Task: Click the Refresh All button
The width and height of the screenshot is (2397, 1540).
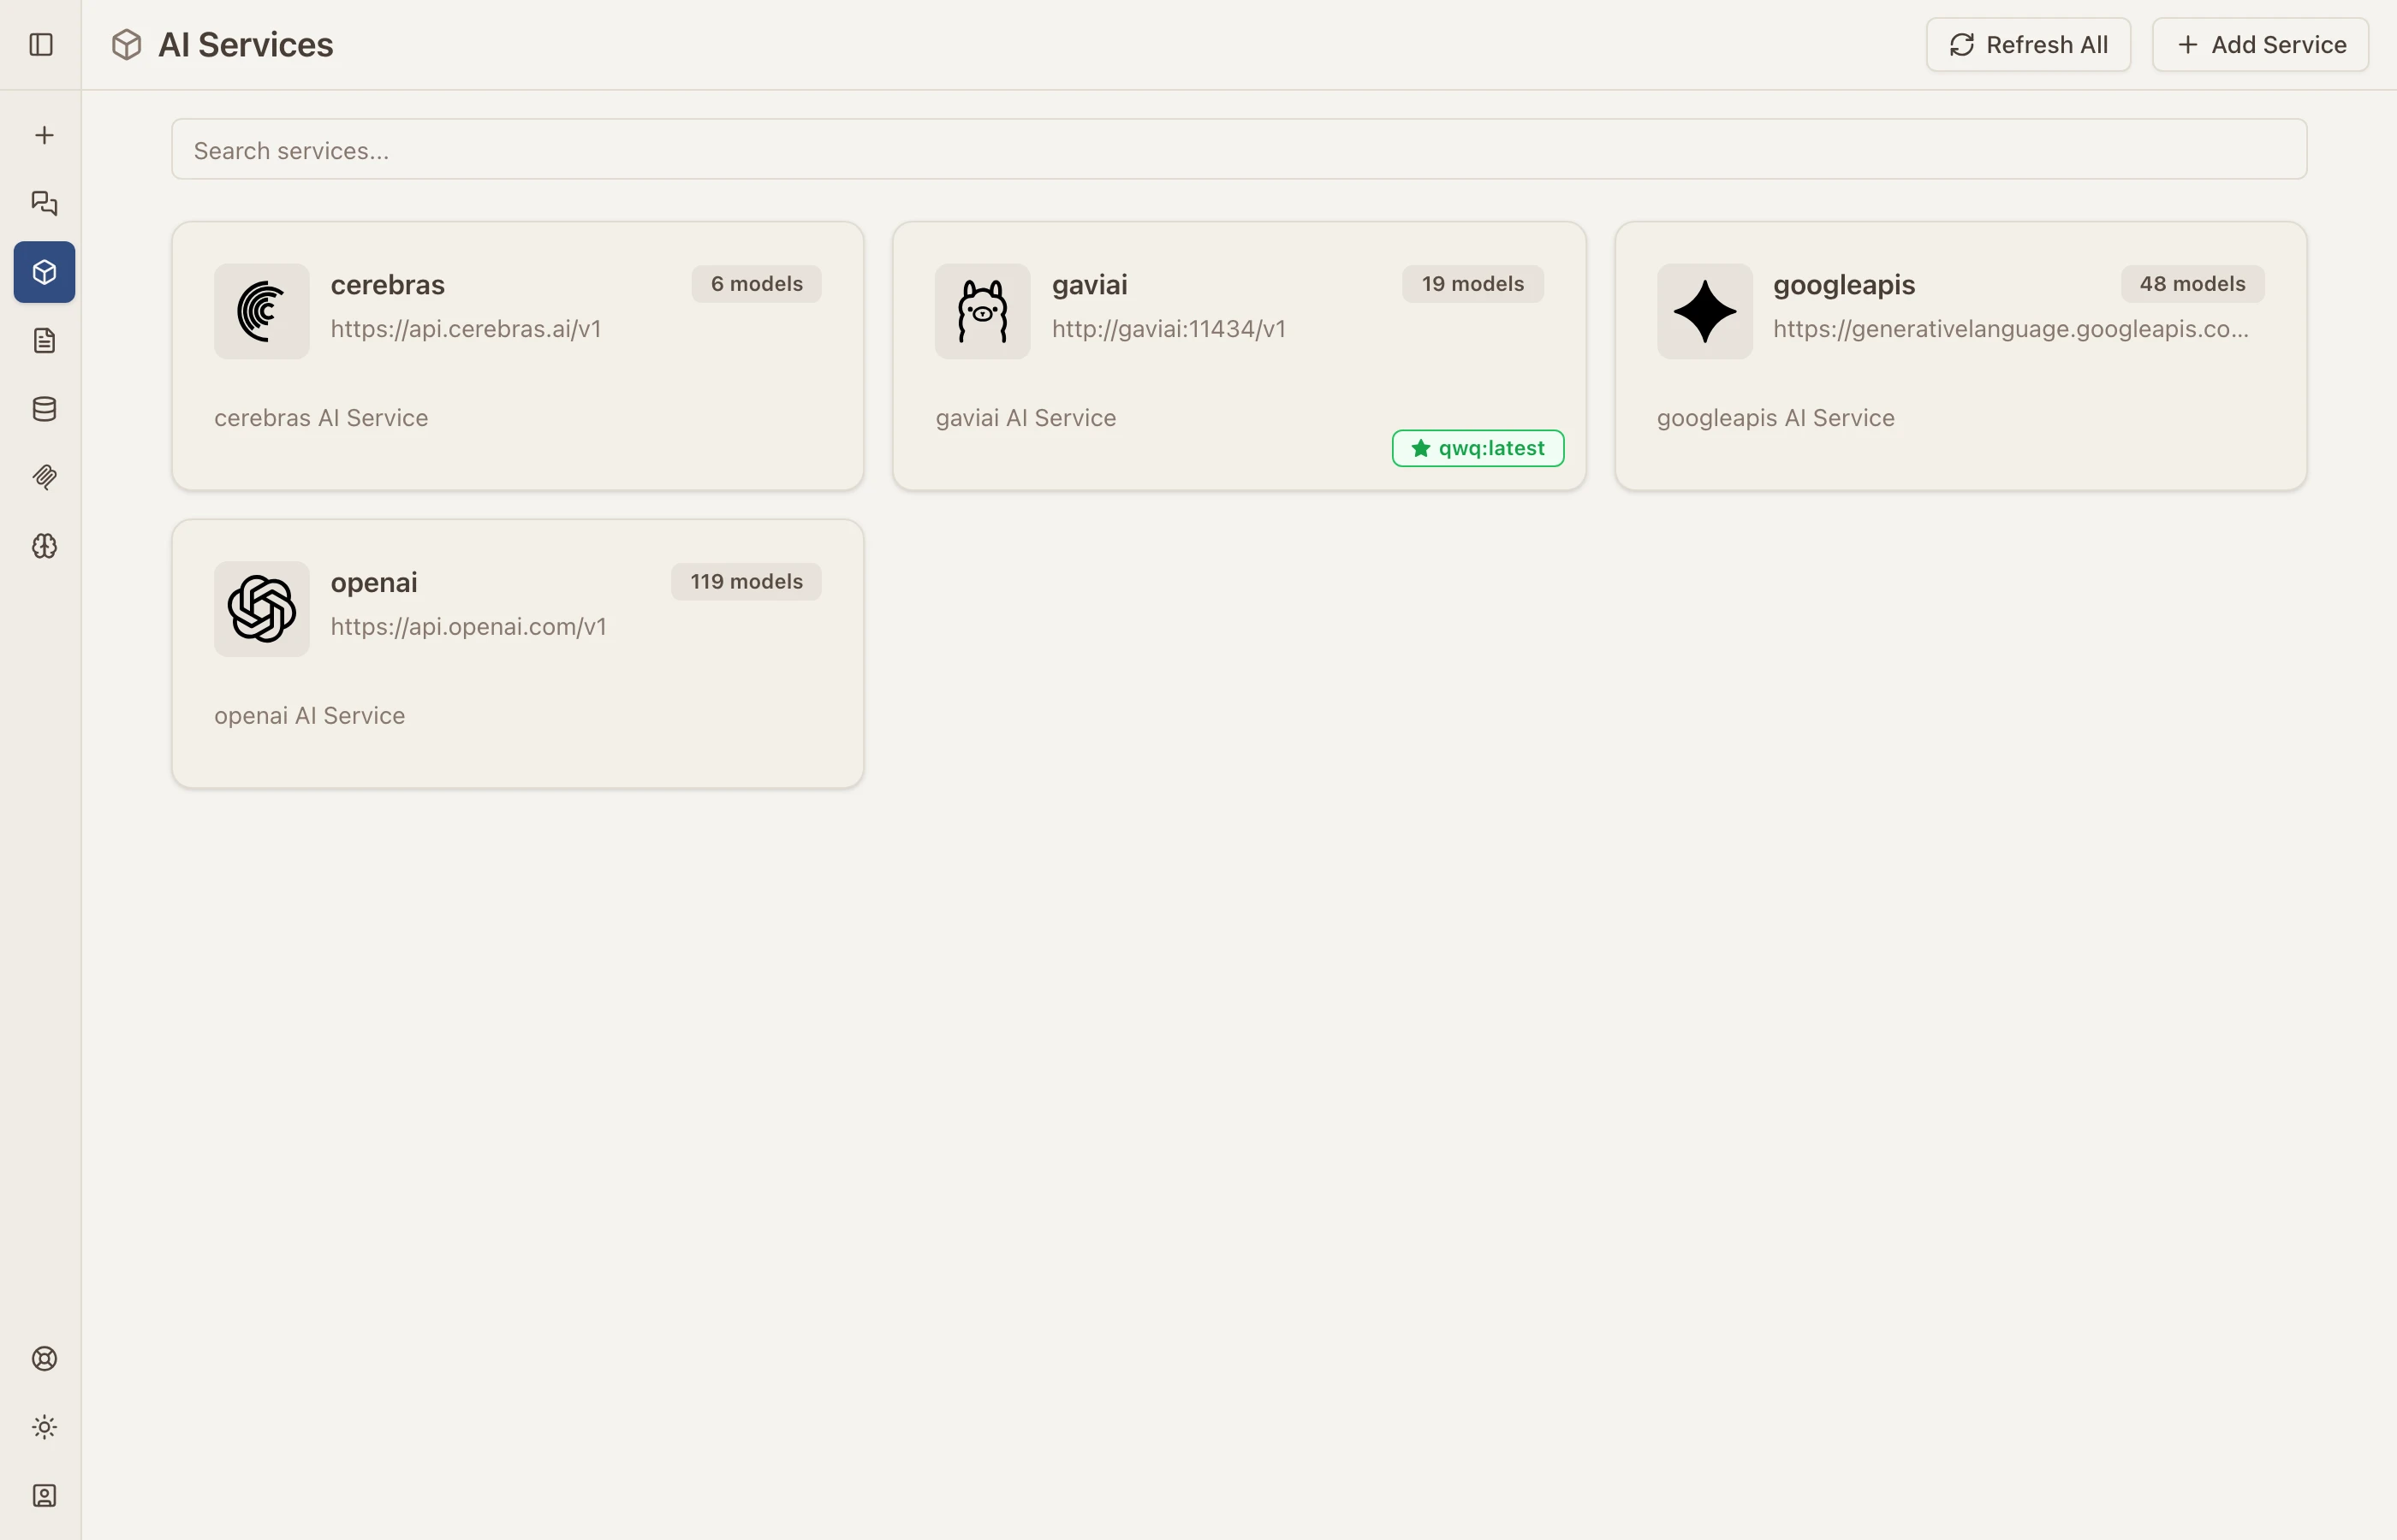Action: click(x=2028, y=45)
